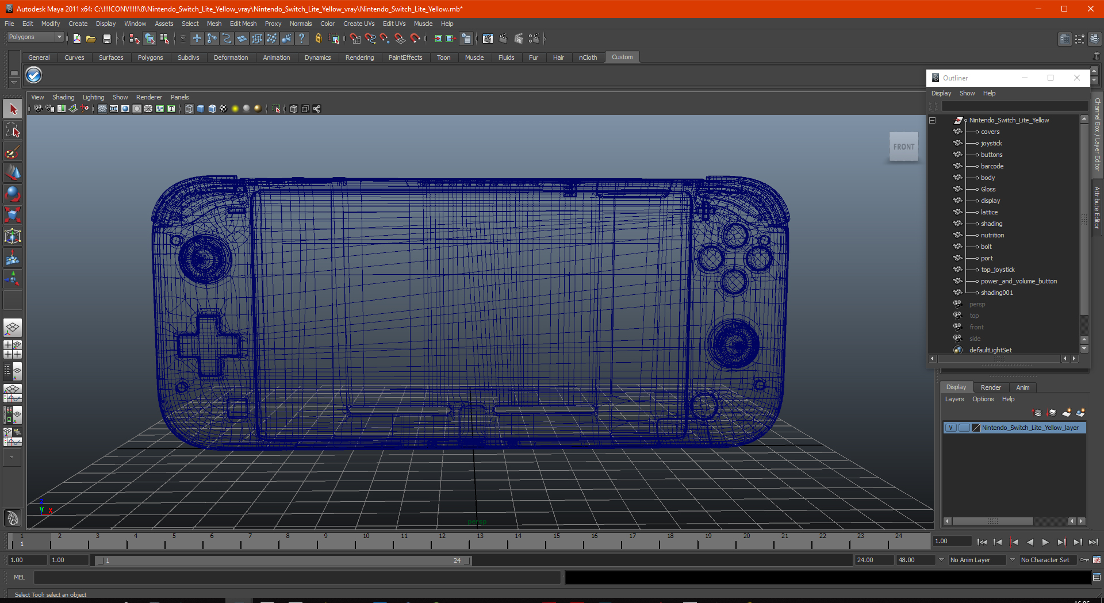Choose the Paint Selection tool
The width and height of the screenshot is (1104, 603).
tap(13, 152)
